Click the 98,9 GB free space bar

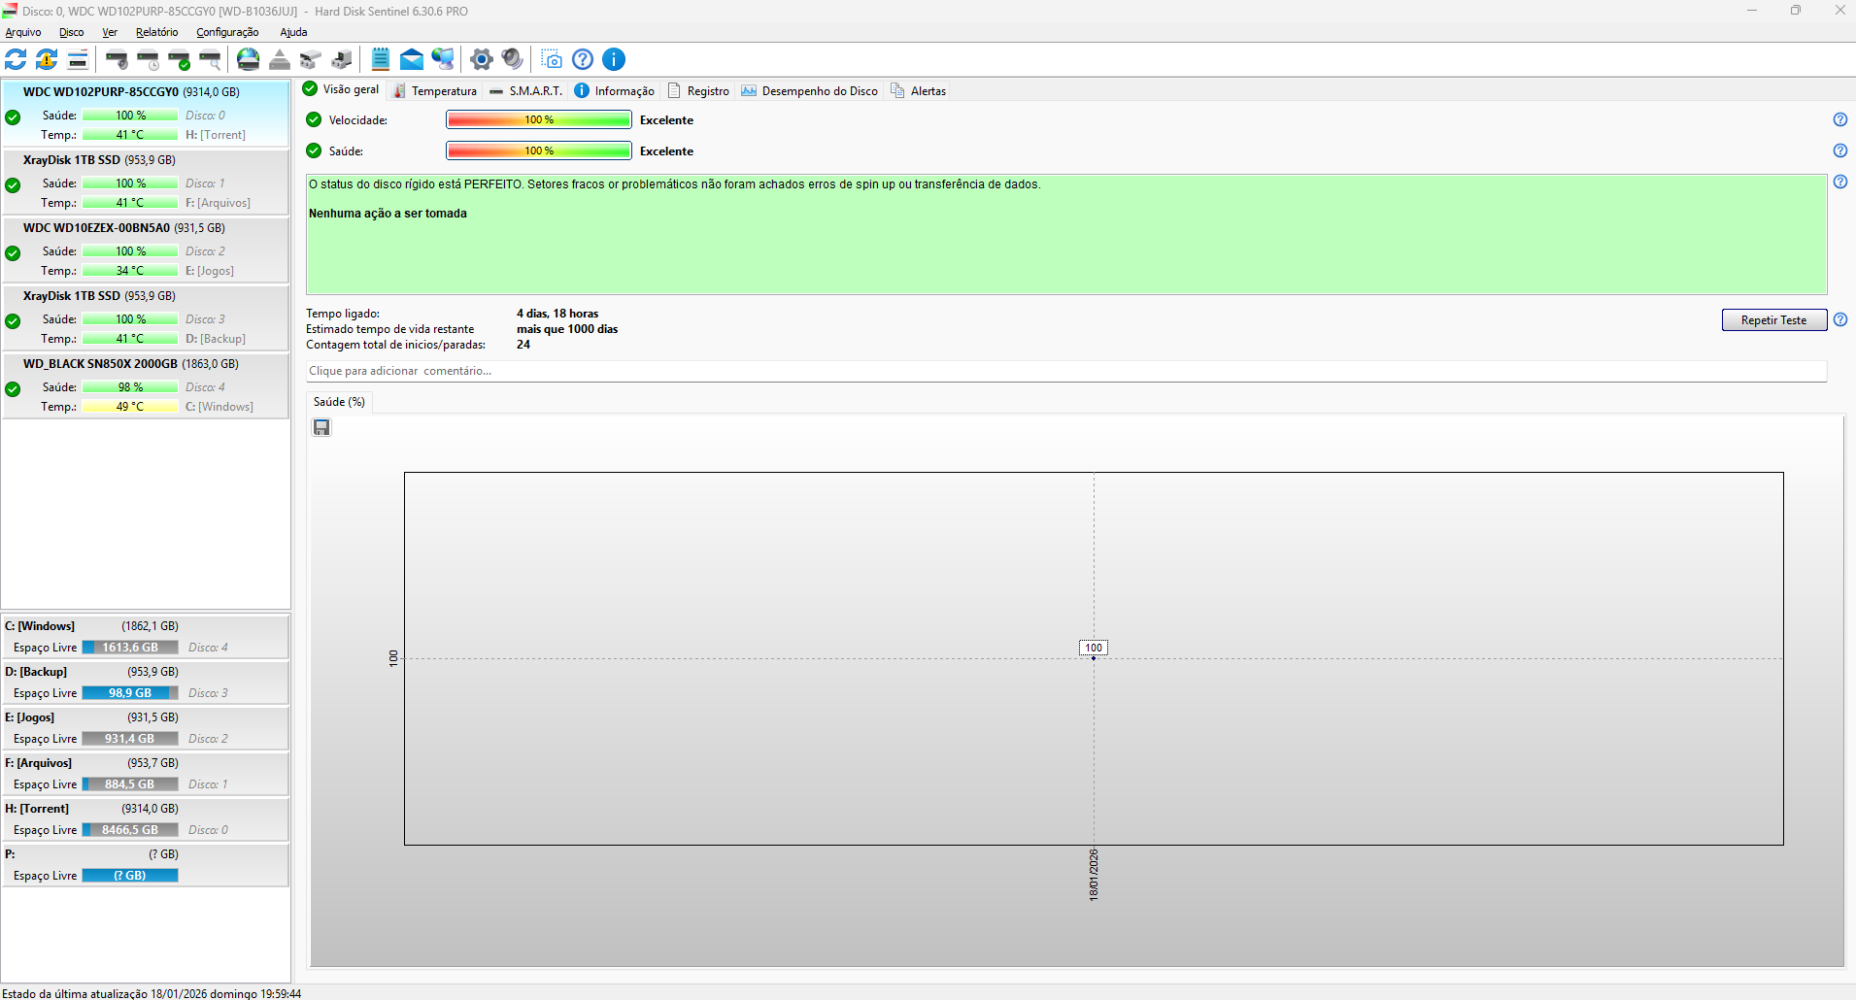(130, 693)
